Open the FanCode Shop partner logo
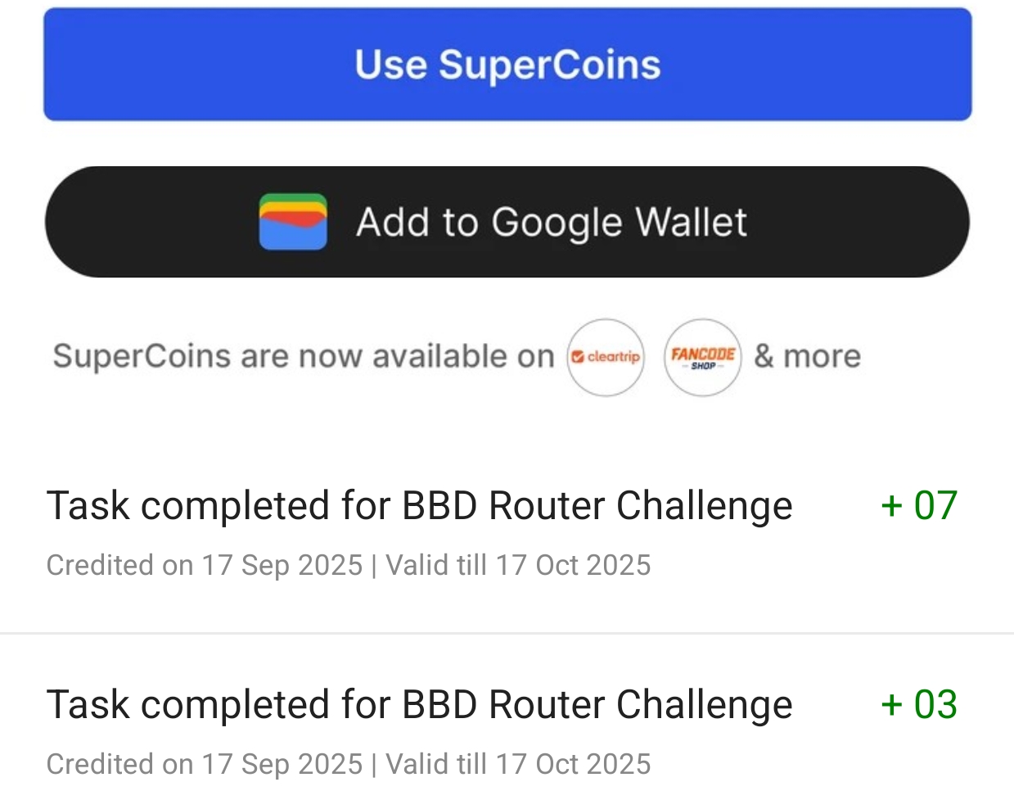 [x=702, y=357]
